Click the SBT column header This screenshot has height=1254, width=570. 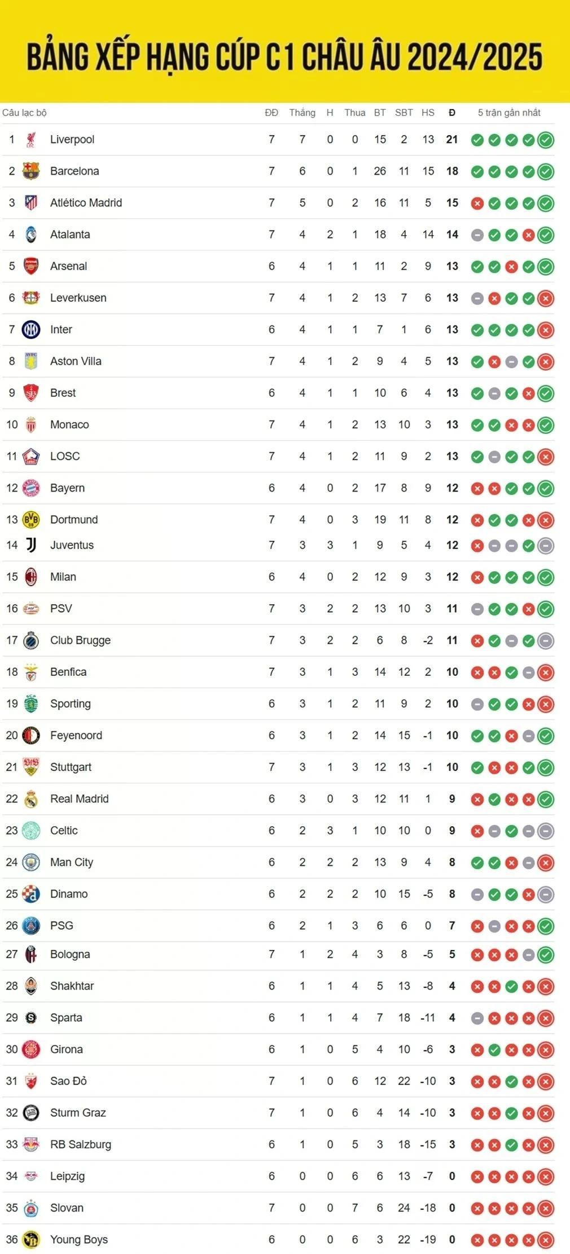click(x=404, y=112)
